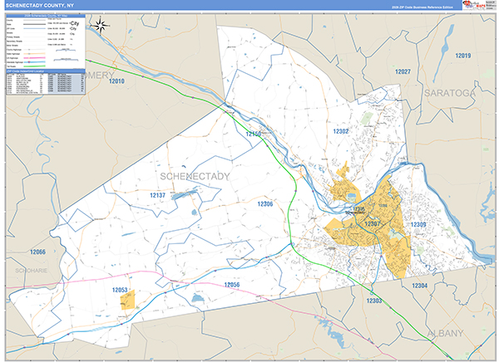The width and height of the screenshot is (499, 362).
Task: Click the 12019 ZIP code label
Action: tap(462, 56)
